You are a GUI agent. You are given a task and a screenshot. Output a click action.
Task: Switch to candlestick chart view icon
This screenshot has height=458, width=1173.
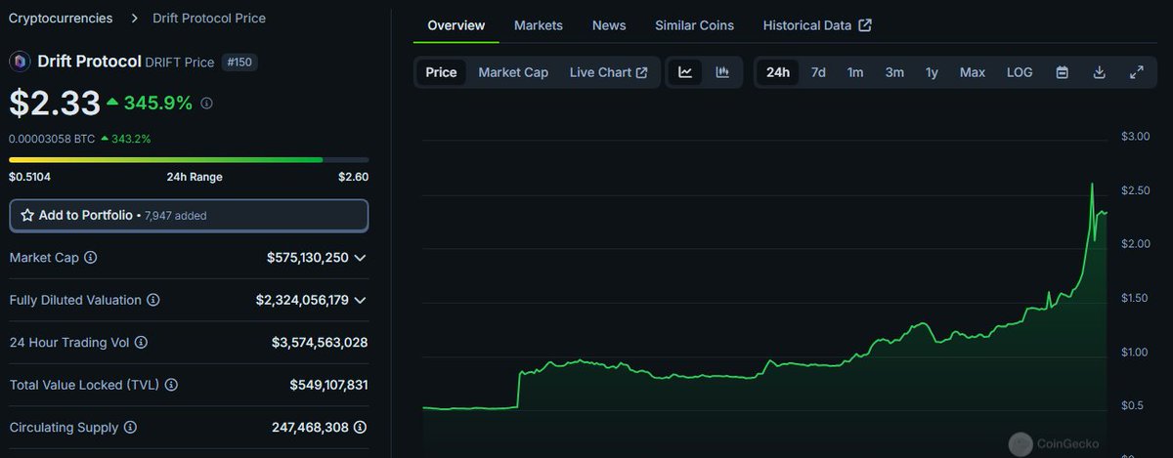click(722, 72)
